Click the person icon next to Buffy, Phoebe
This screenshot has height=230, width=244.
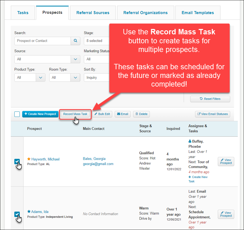190,141
